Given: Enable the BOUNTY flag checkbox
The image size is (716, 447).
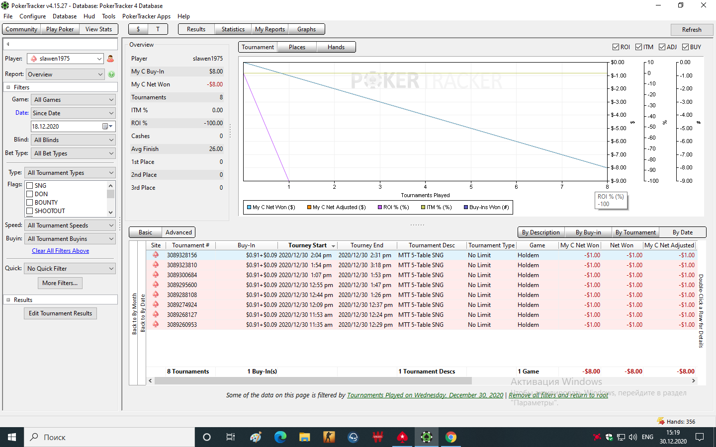Looking at the screenshot, I should (x=30, y=203).
